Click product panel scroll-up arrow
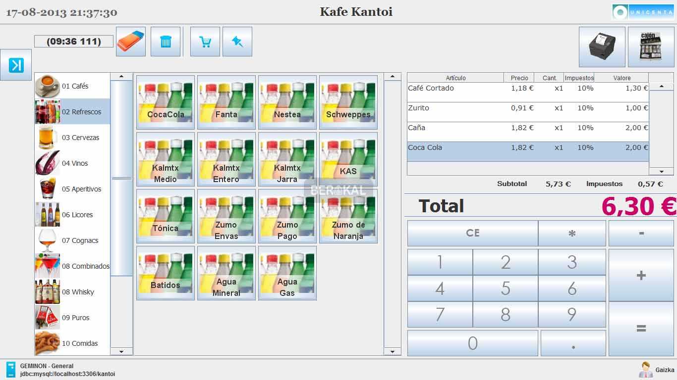 [393, 77]
